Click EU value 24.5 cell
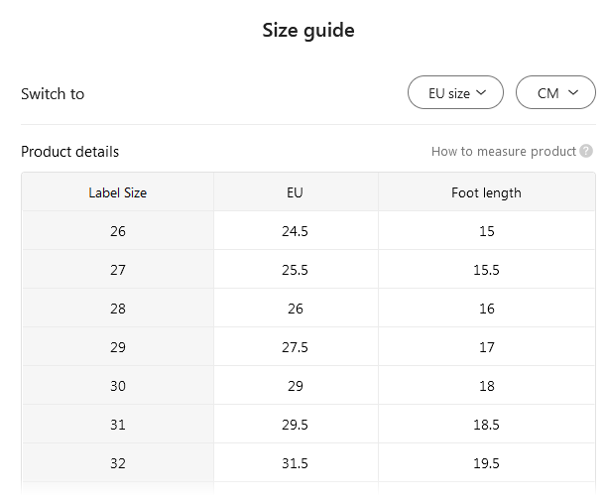 [296, 231]
